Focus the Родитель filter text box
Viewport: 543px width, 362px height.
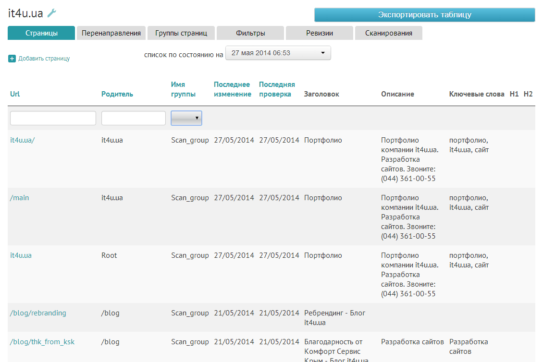(x=134, y=118)
